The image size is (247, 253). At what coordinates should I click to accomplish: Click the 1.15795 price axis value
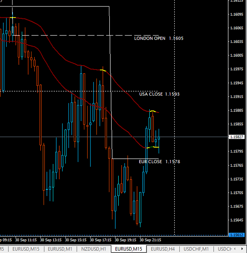coord(237,151)
